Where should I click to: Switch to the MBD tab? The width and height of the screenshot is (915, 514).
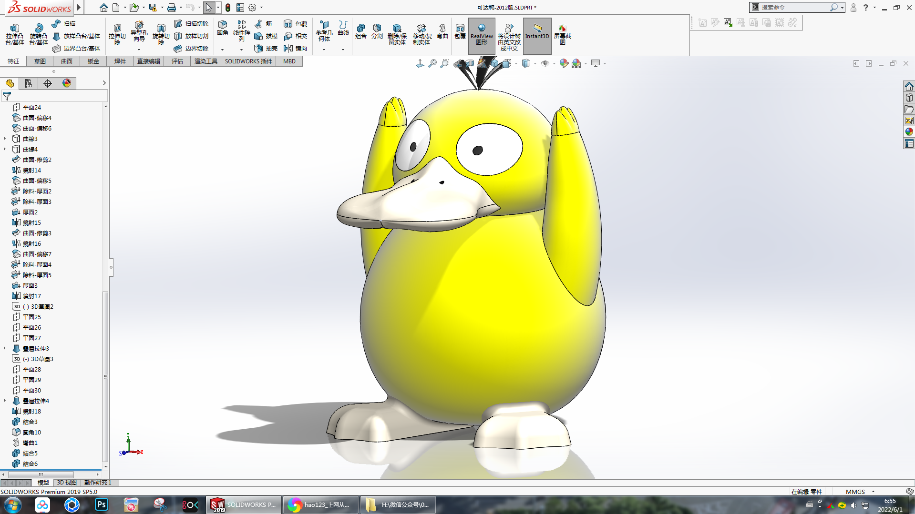point(289,61)
